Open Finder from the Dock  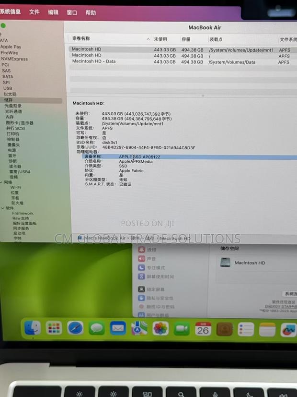[x=32, y=327]
